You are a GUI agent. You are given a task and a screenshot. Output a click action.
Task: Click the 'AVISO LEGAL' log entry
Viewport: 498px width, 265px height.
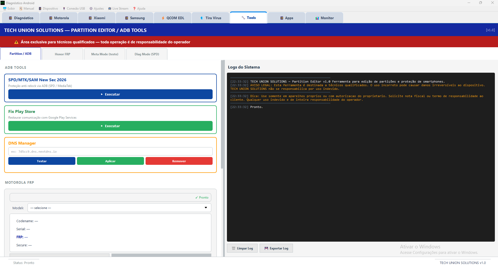point(358,87)
